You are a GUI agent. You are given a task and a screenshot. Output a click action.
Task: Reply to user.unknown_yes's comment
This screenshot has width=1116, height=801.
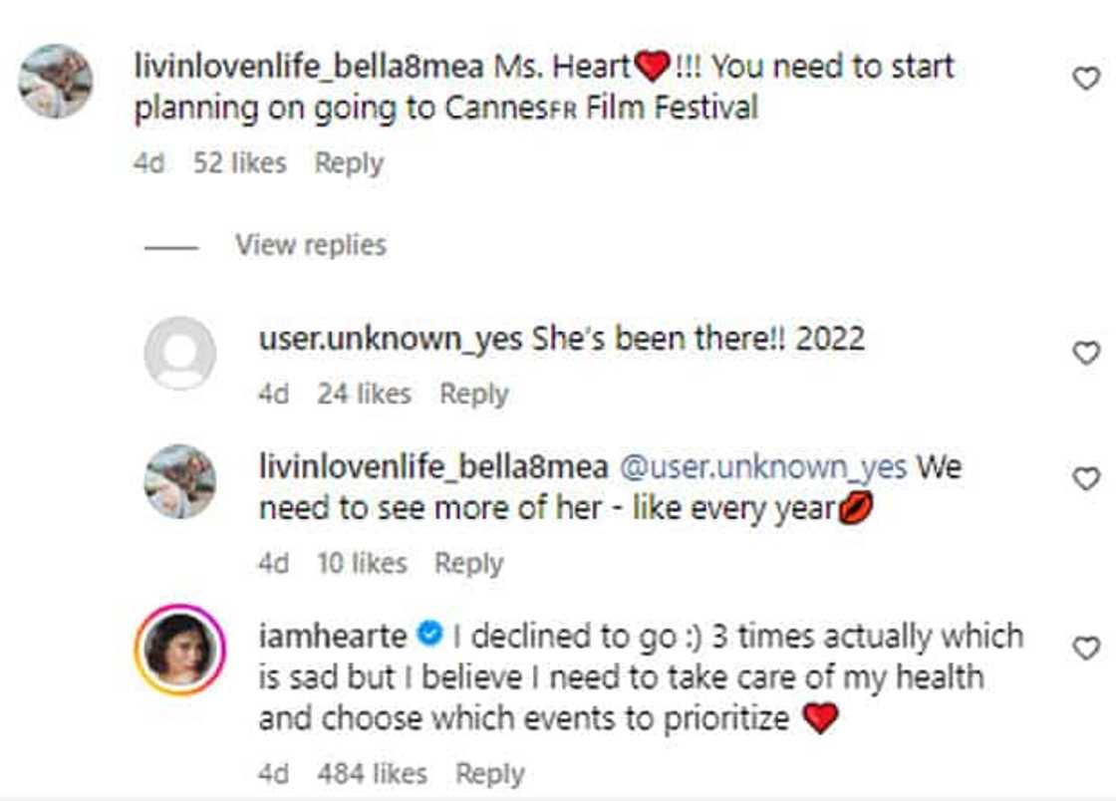[474, 395]
